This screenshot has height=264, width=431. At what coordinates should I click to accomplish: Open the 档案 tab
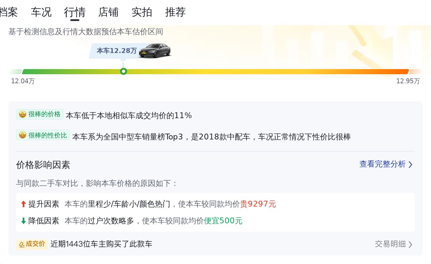[x=8, y=12]
